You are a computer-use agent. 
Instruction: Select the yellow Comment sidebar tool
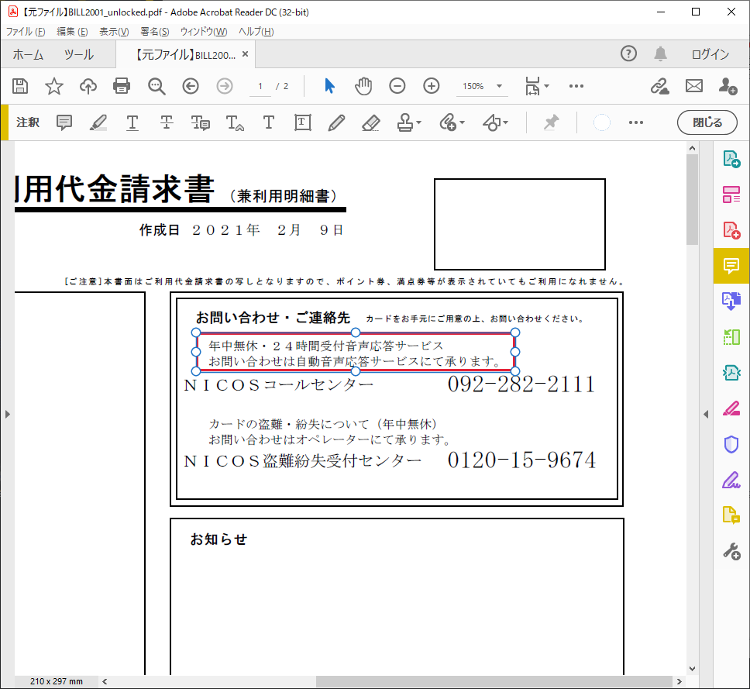coord(731,266)
